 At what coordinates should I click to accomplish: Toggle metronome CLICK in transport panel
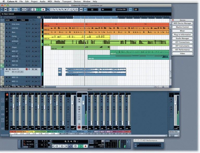(x=92, y=141)
